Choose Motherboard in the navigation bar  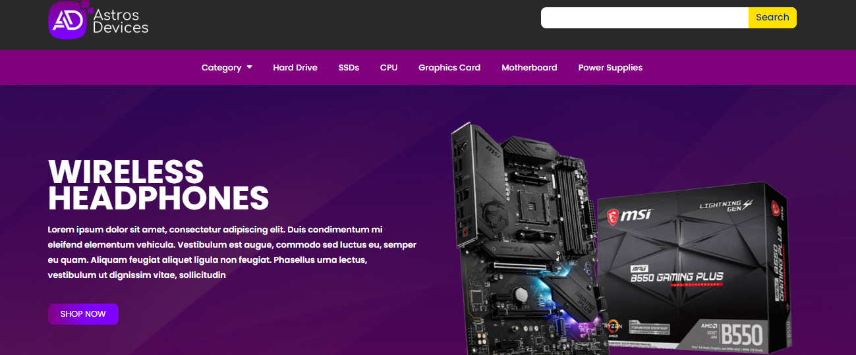(529, 67)
